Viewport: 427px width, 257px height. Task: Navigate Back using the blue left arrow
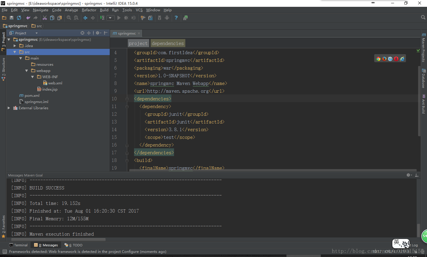[x=85, y=18]
